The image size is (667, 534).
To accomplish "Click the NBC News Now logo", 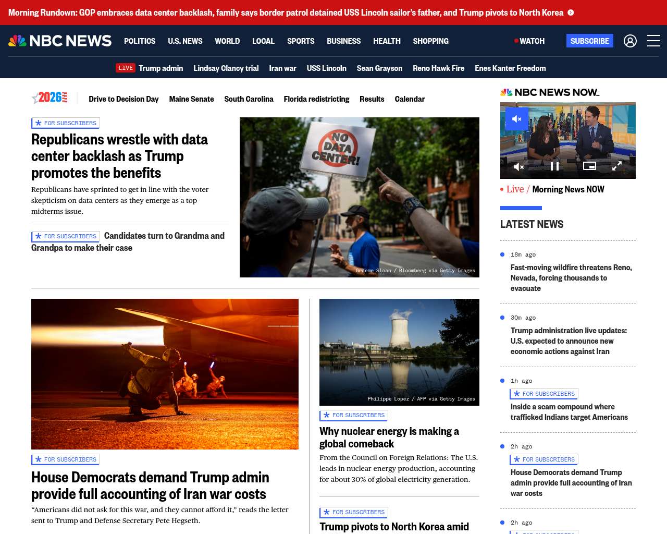I will pyautogui.click(x=550, y=92).
